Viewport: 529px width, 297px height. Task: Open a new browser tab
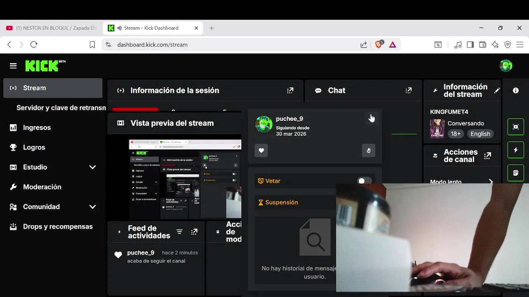pos(212,28)
